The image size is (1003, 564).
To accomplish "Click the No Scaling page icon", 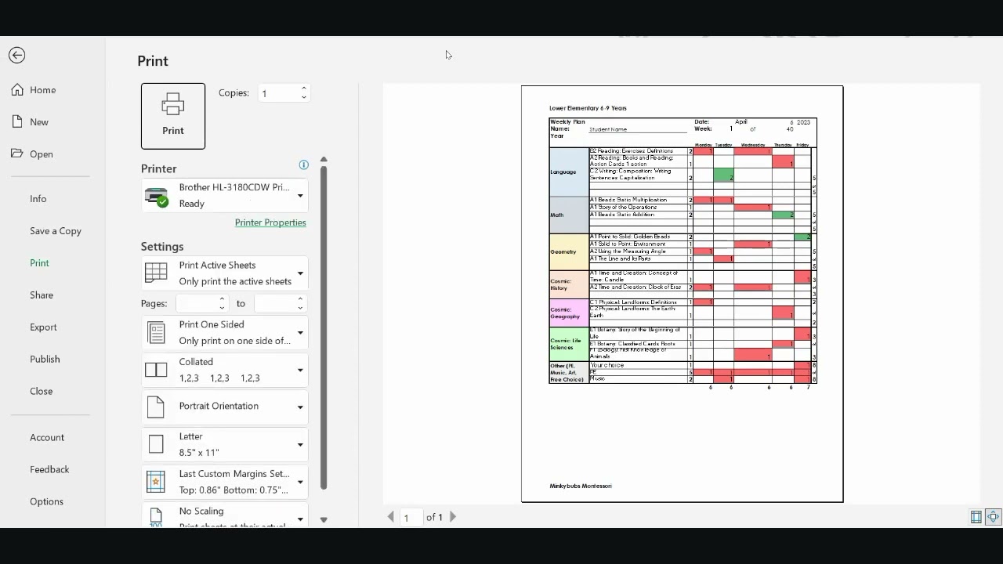I will [156, 517].
